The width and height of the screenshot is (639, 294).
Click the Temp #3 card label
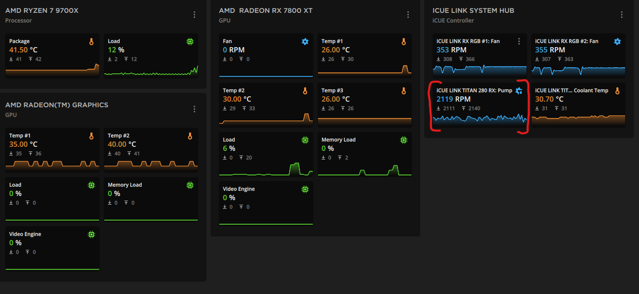tap(332, 90)
